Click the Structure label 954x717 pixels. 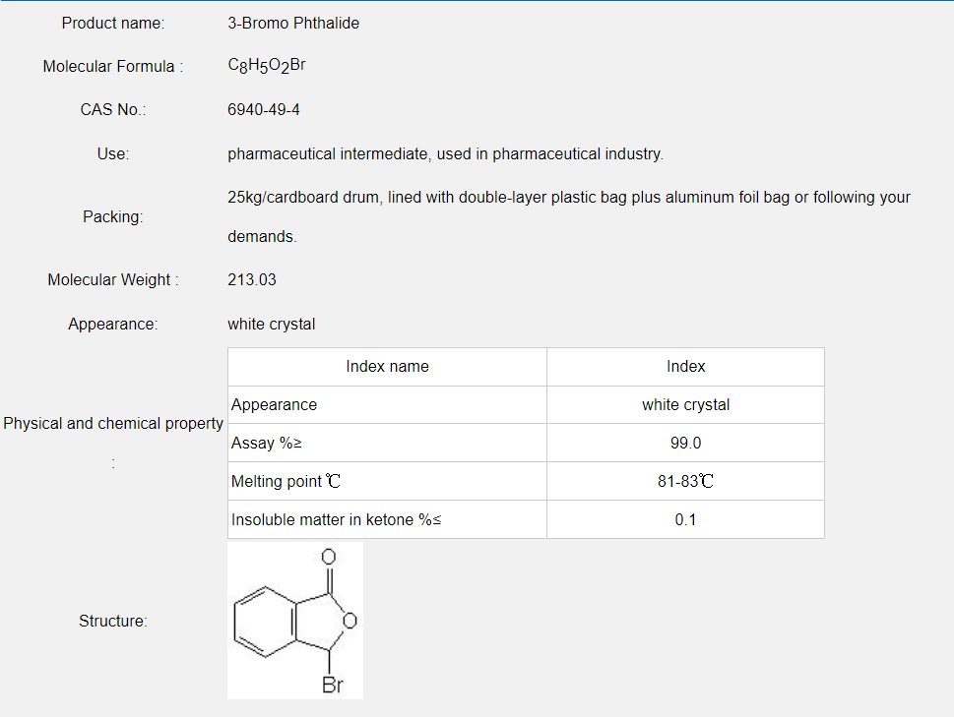113,621
